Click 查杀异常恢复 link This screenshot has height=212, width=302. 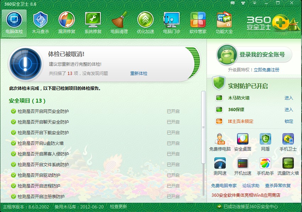pyautogui.click(x=278, y=186)
